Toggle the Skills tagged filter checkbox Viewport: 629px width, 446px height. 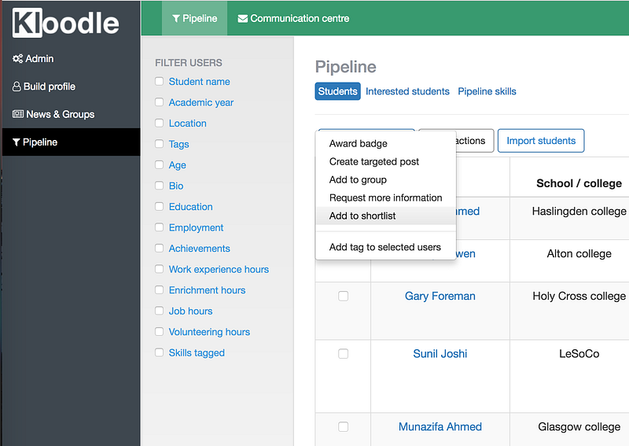[160, 353]
